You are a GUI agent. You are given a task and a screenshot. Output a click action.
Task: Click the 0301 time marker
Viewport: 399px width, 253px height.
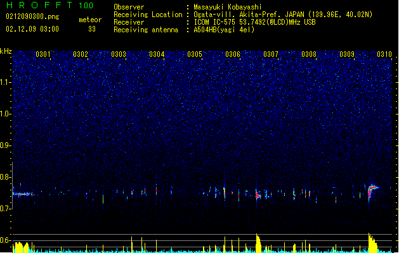click(x=43, y=54)
